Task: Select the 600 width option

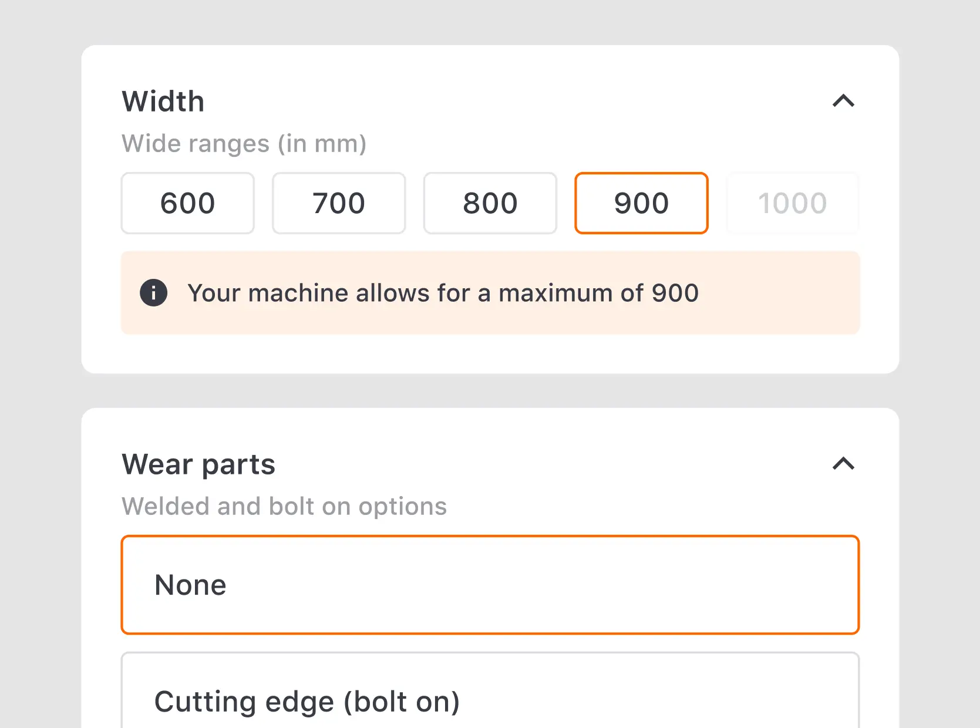Action: (x=188, y=203)
